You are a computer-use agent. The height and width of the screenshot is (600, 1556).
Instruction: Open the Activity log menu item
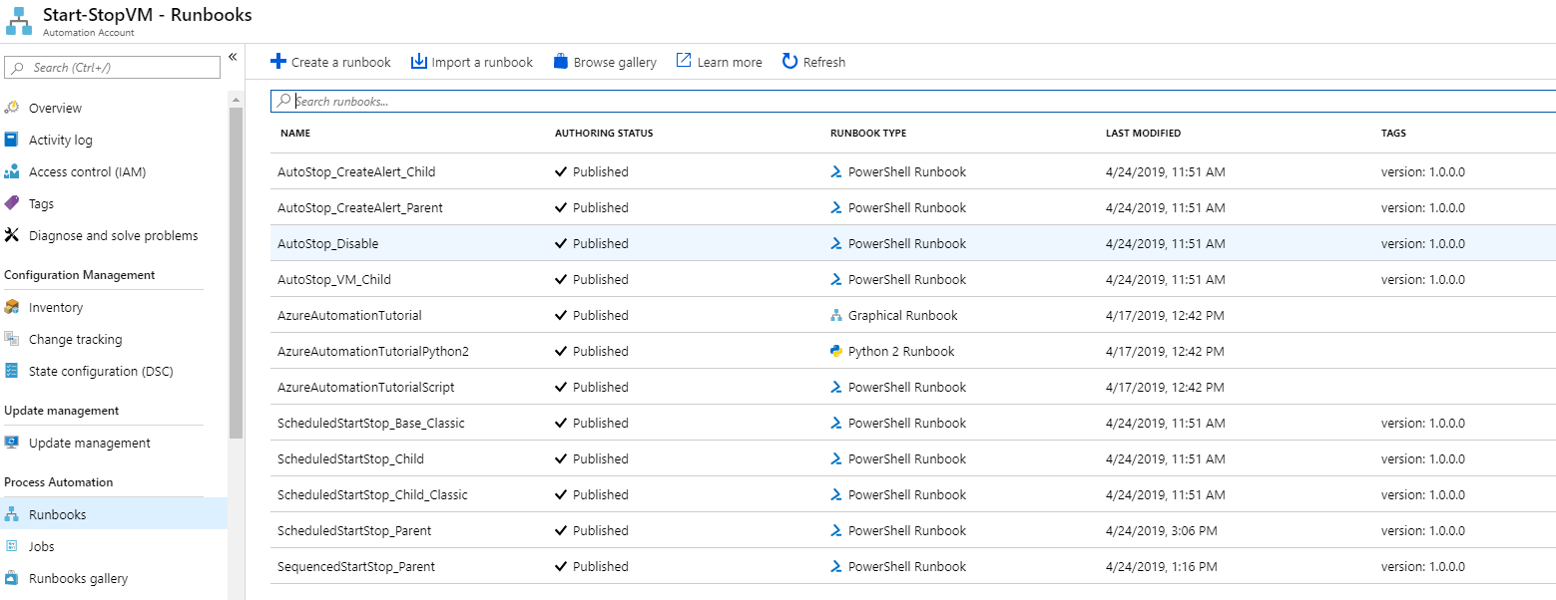[x=60, y=140]
